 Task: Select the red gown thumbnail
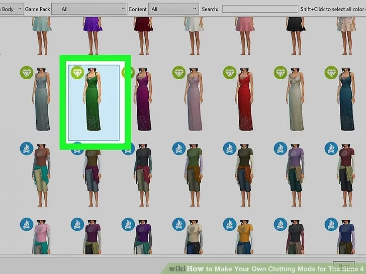tap(245, 100)
